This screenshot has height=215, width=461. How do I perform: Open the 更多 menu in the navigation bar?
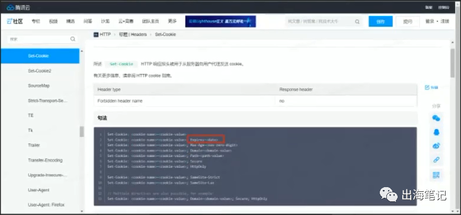point(172,21)
